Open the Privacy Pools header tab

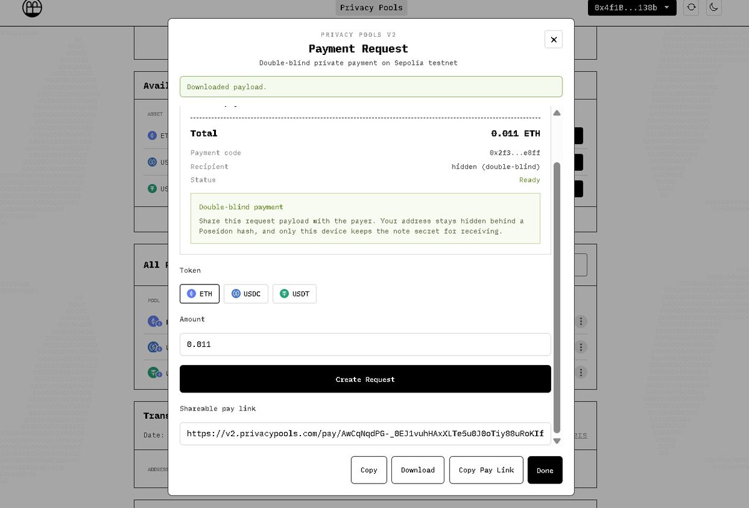(371, 8)
